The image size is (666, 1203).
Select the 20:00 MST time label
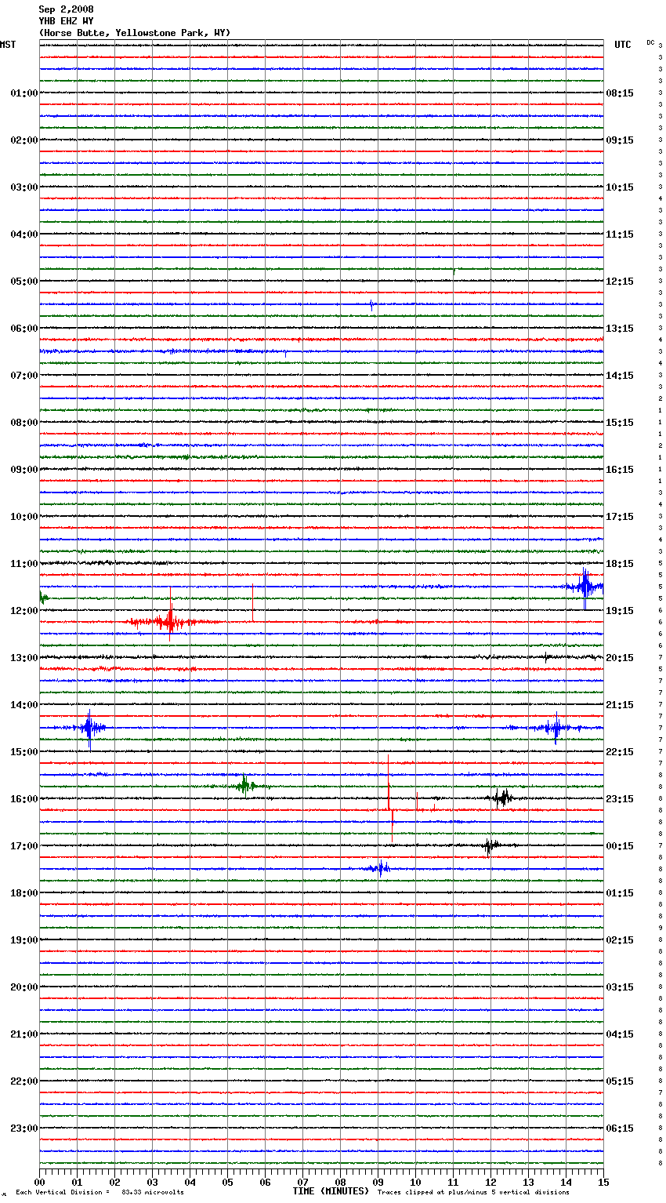point(24,987)
